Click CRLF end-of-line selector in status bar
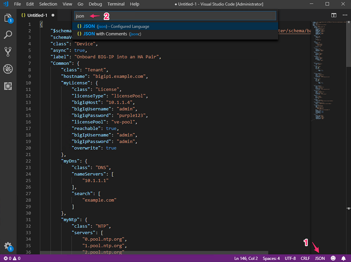Viewport: 351px width, 262px height. point(305,258)
